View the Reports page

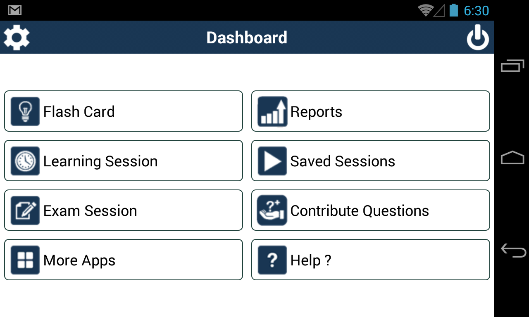(370, 111)
